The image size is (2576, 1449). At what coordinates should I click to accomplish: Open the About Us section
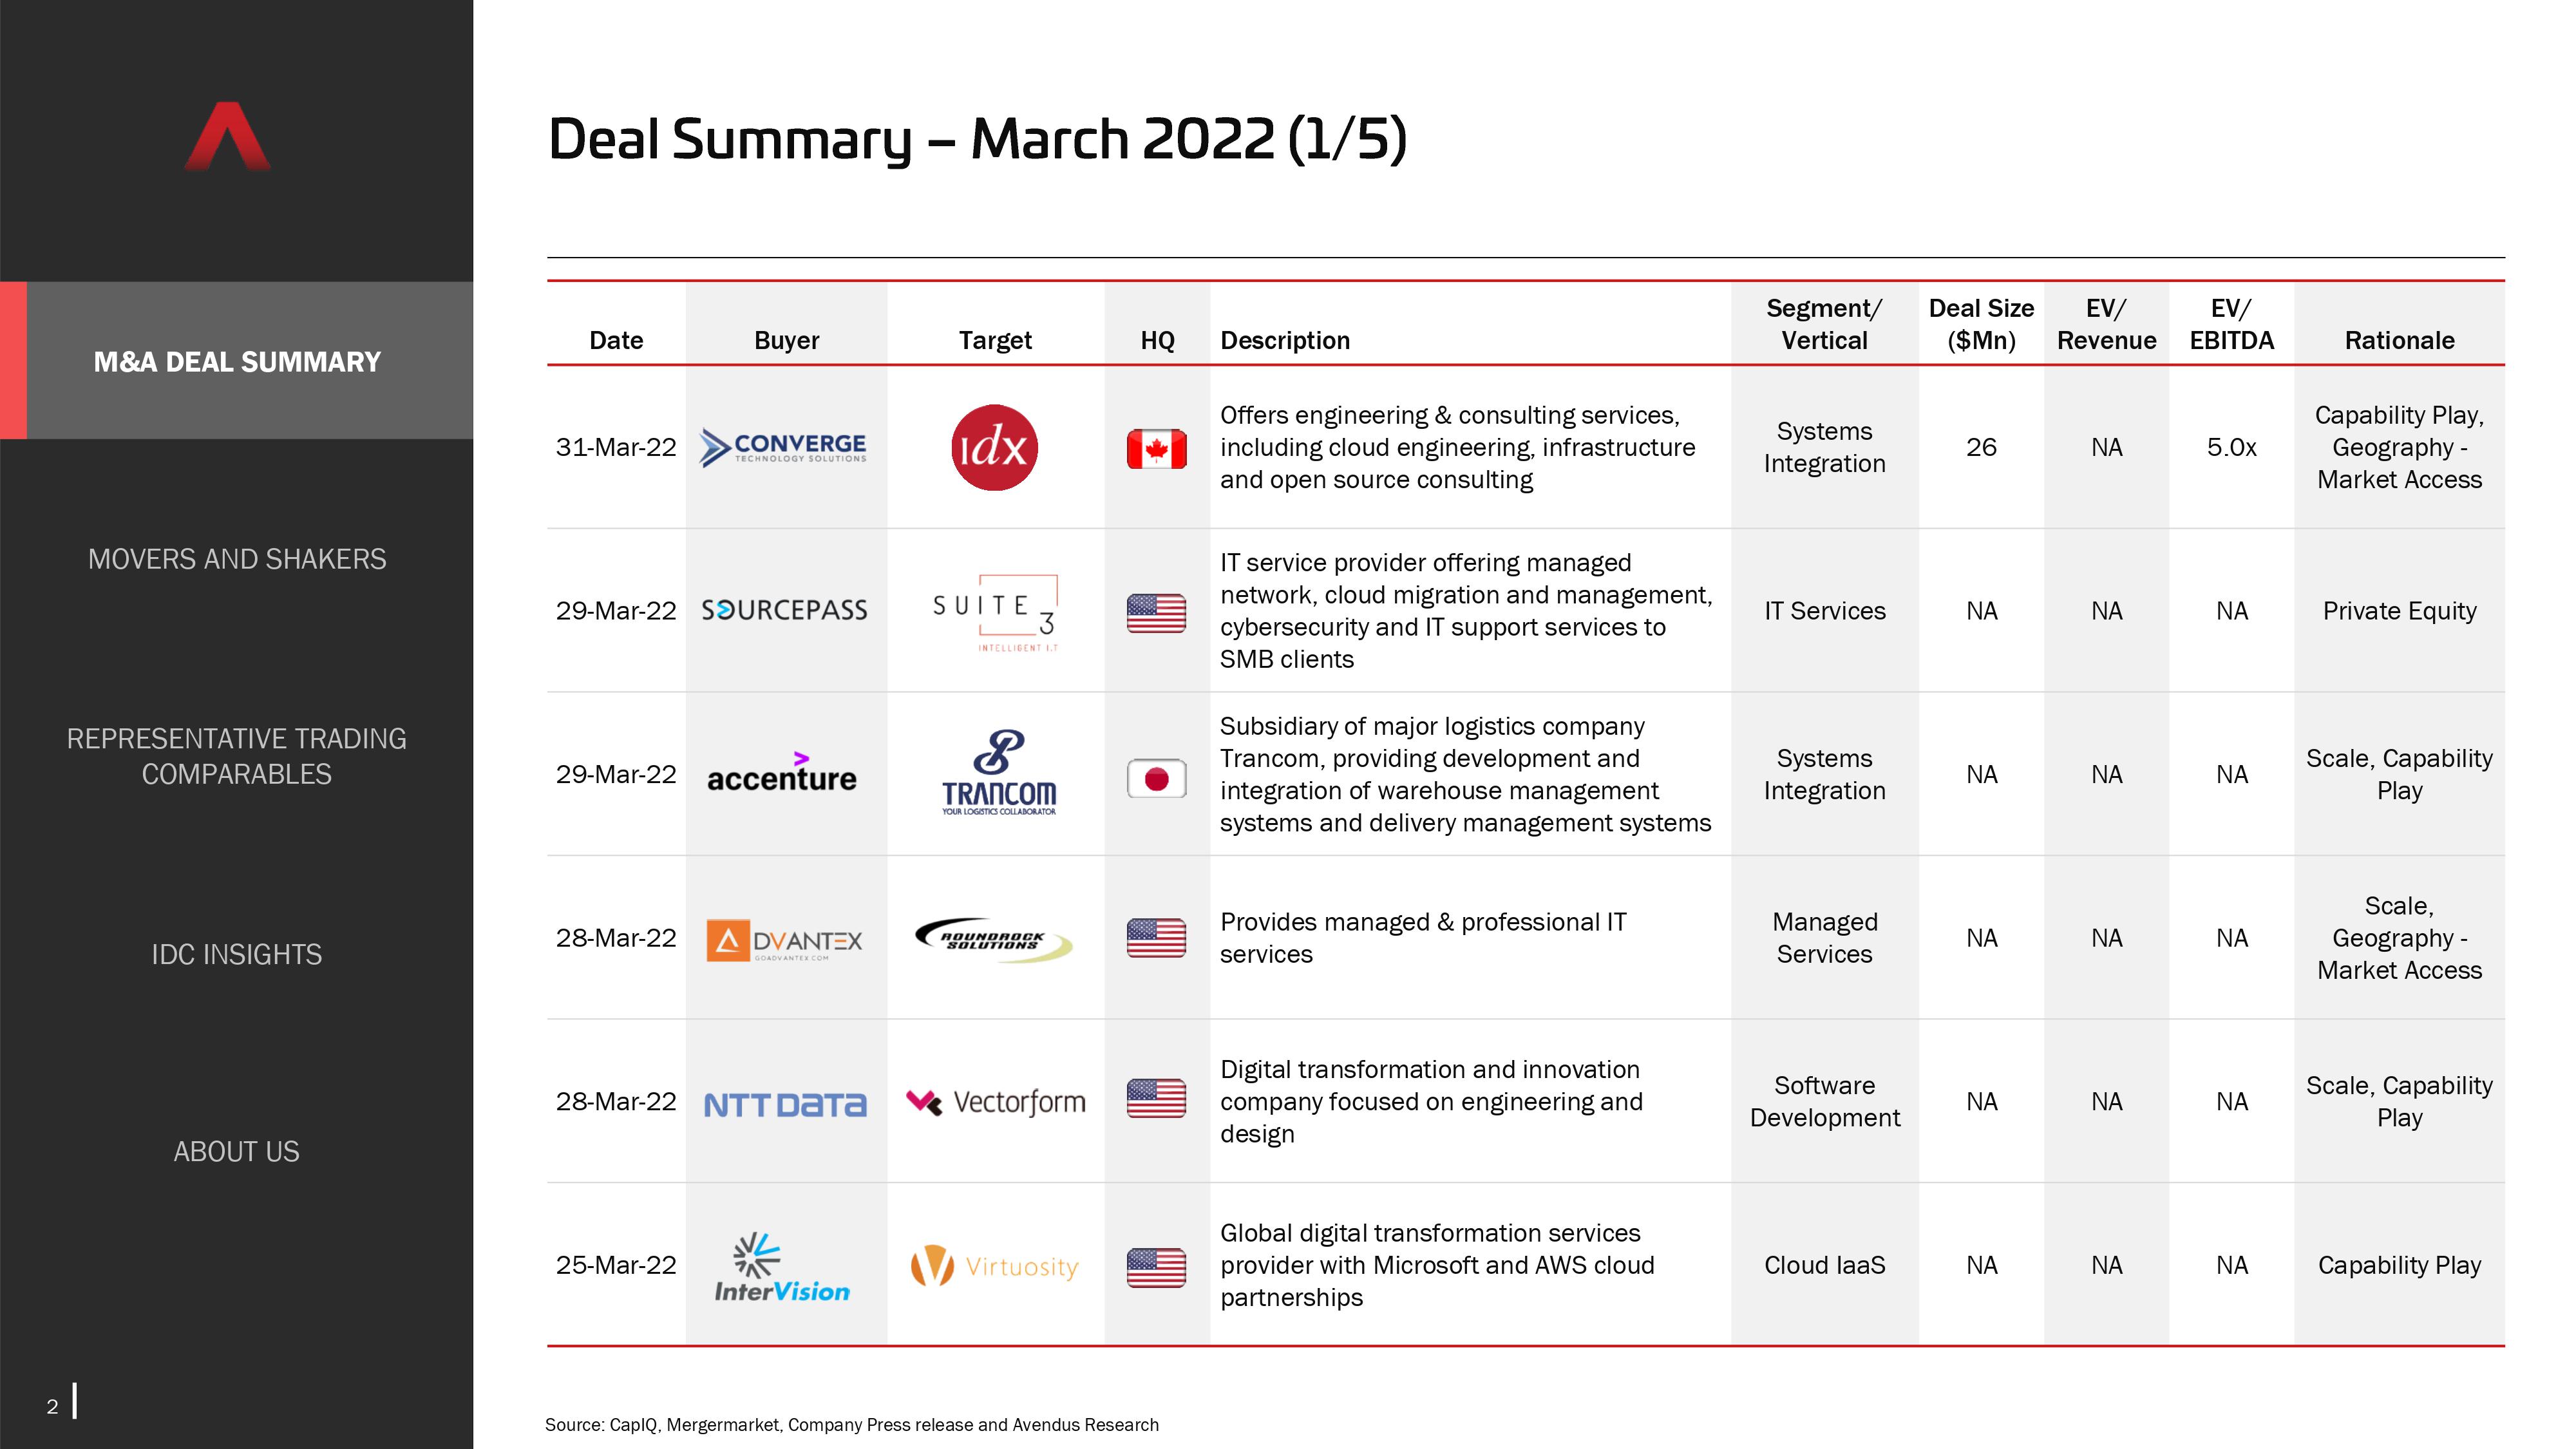[x=237, y=1151]
